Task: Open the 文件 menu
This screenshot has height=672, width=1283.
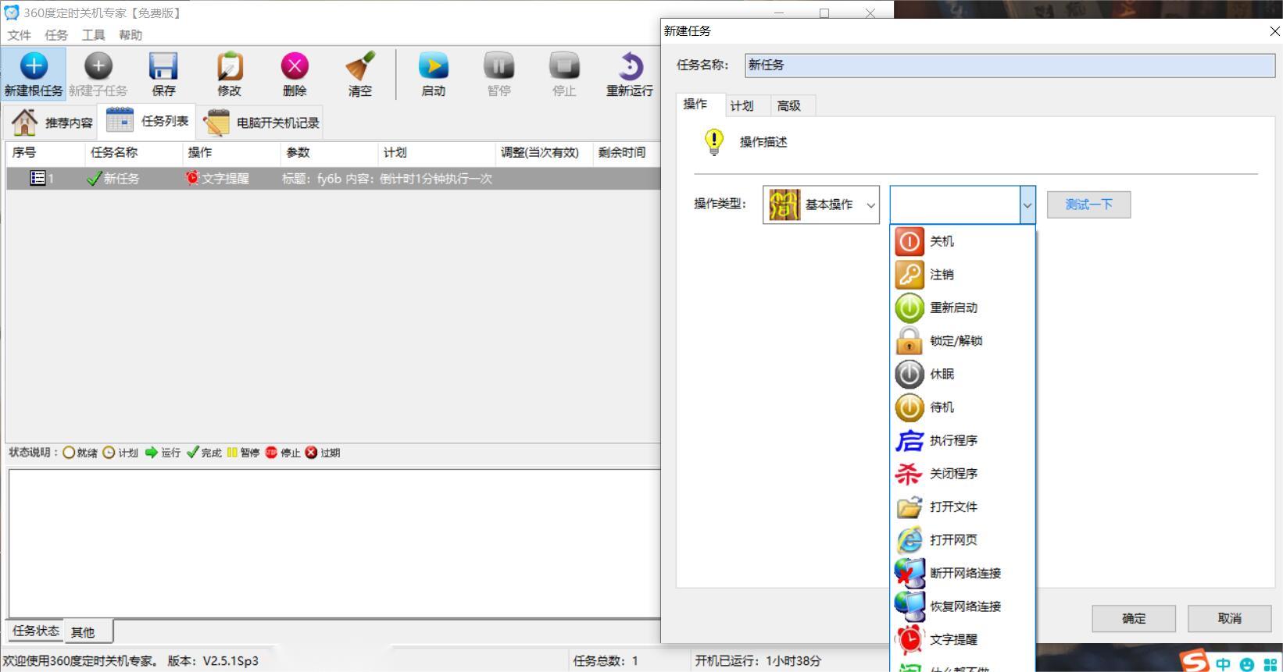Action: point(20,35)
